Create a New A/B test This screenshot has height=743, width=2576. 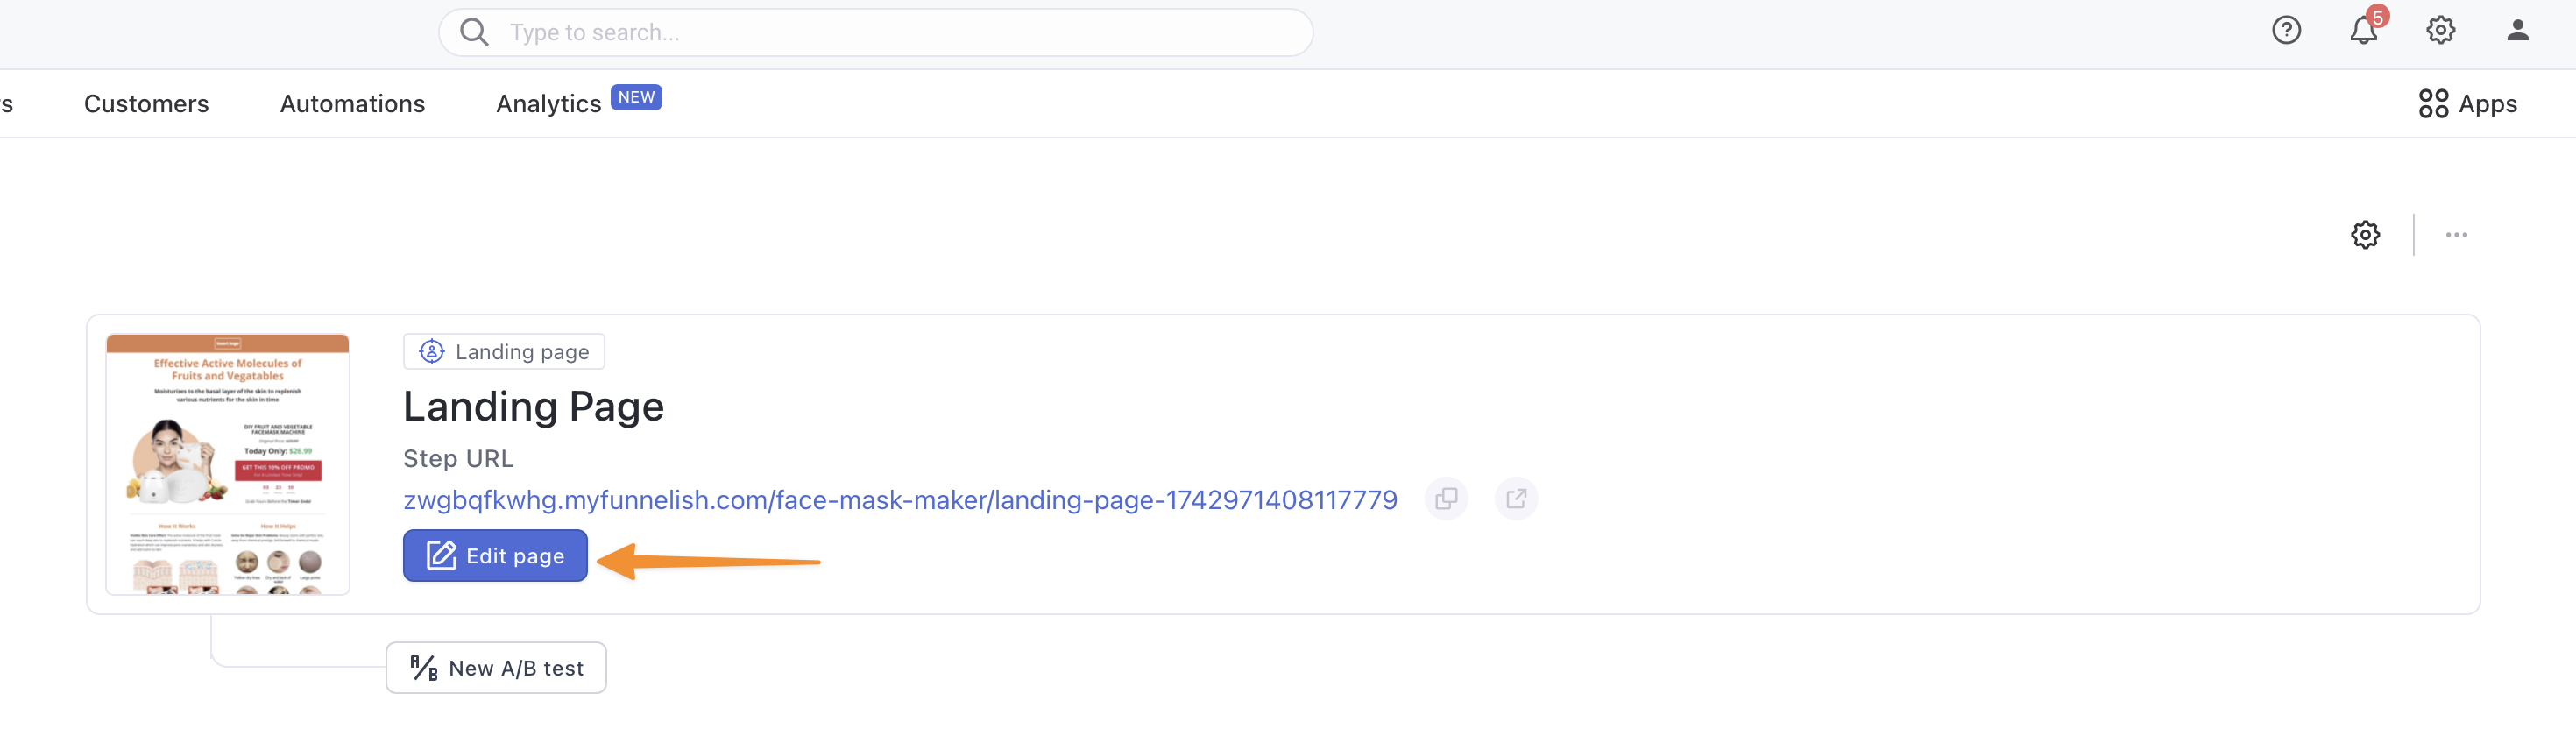(x=496, y=668)
